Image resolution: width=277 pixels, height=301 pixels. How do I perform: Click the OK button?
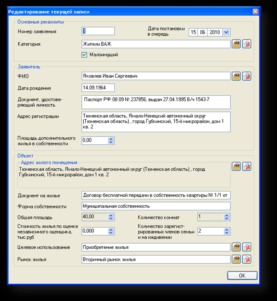[x=242, y=276]
